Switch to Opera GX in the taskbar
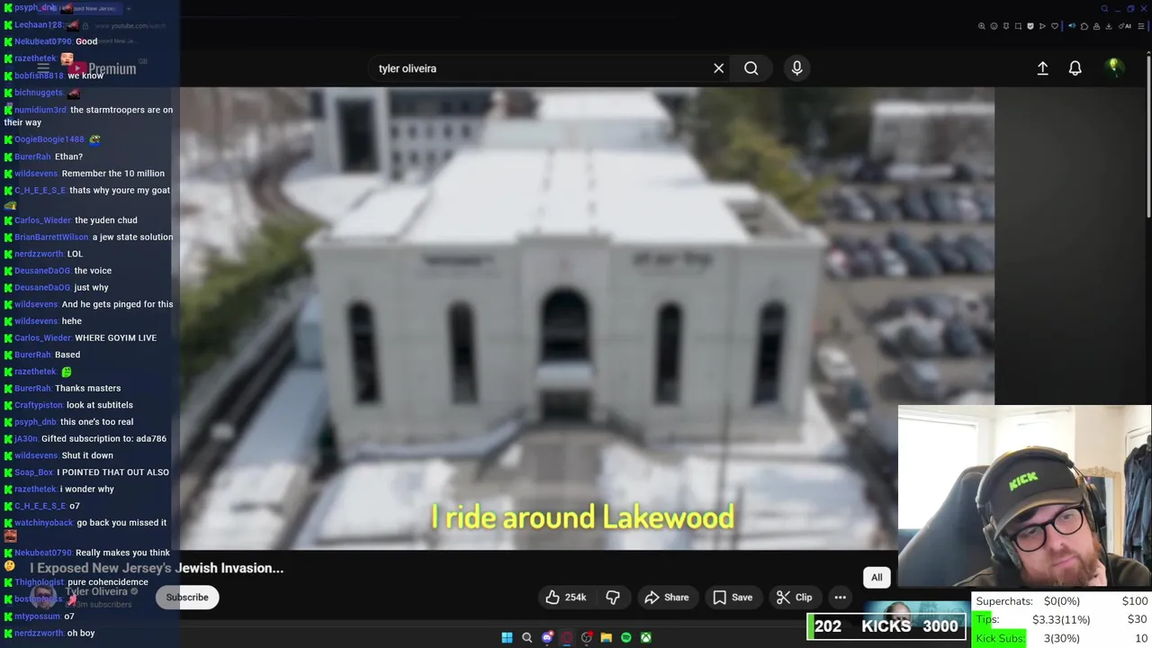 pos(567,637)
